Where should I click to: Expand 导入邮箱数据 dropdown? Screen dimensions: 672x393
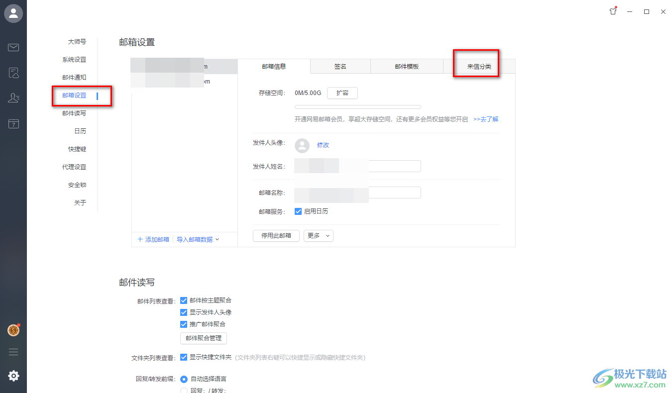point(198,239)
